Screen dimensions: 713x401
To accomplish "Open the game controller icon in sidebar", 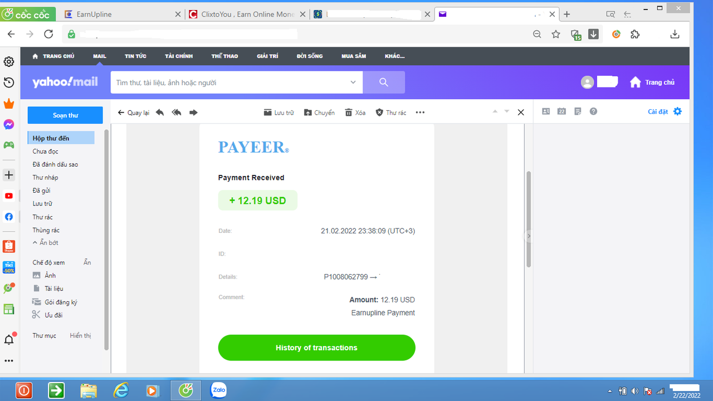I will [9, 145].
